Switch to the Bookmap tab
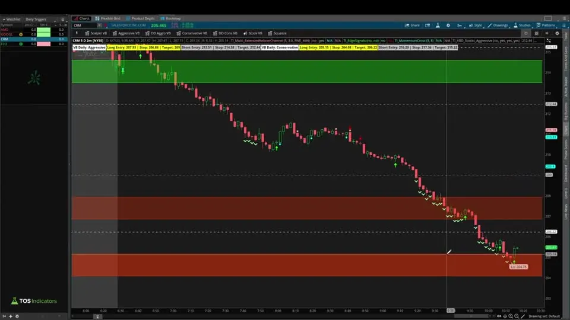The image size is (570, 320). (x=170, y=18)
